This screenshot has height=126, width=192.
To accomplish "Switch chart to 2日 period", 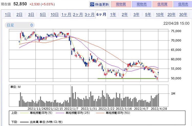I will coord(19,14).
